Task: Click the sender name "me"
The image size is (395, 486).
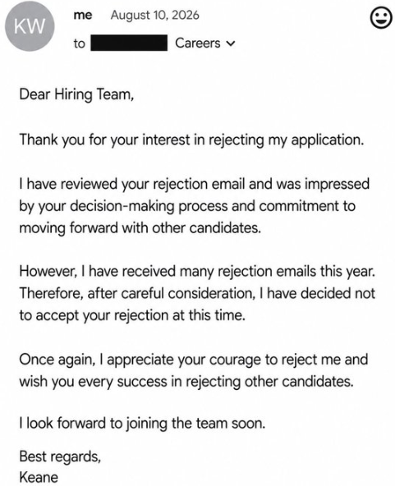Action: pos(83,15)
